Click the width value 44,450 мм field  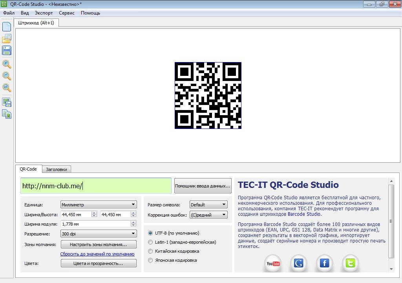pyautogui.click(x=77, y=215)
